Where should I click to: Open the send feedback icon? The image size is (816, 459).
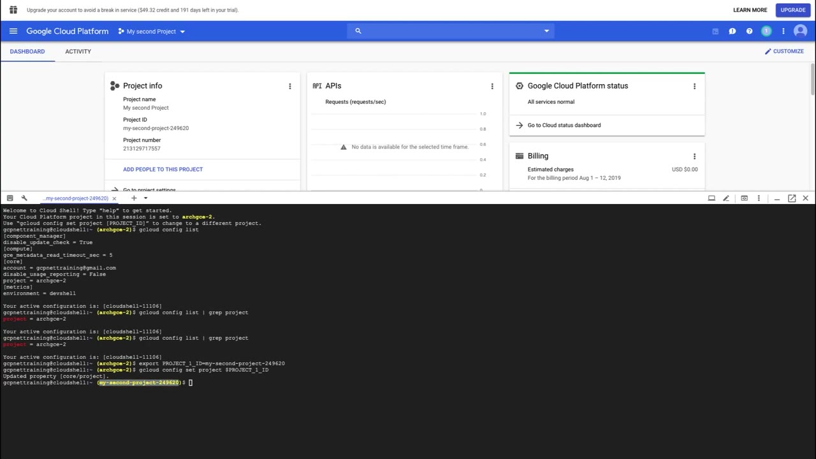point(732,31)
